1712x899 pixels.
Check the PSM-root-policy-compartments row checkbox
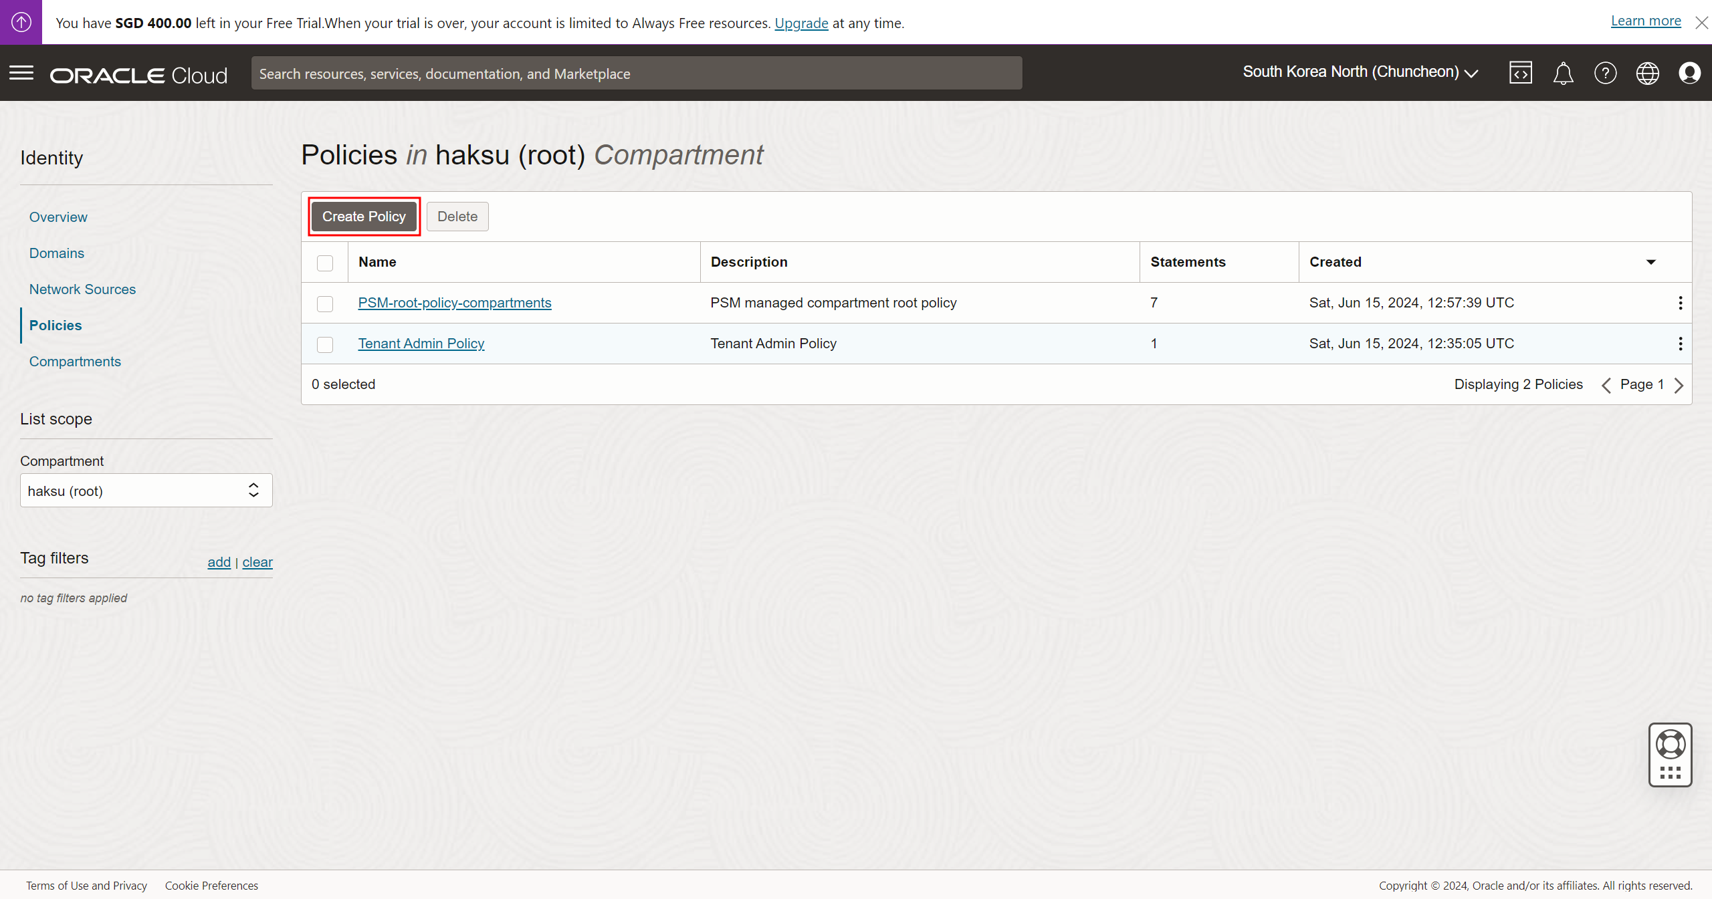(x=325, y=303)
